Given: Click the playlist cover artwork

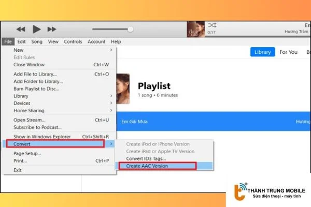Looking at the screenshot, I should click(123, 88).
